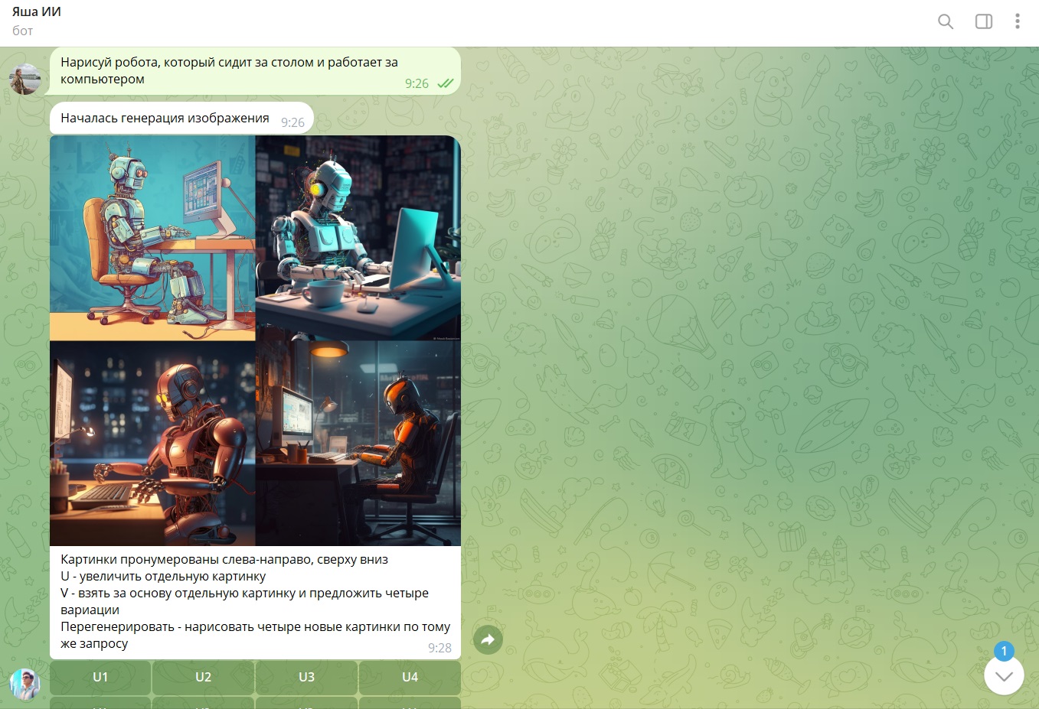The height and width of the screenshot is (709, 1039).
Task: Toggle the right sidebar panel icon
Action: 984,21
